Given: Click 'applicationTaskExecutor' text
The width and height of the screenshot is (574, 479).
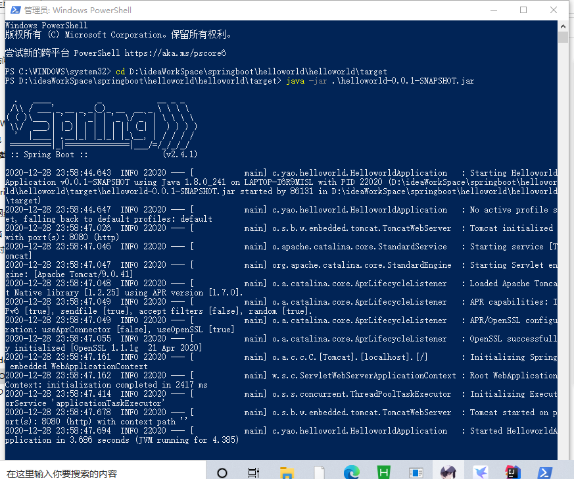Looking at the screenshot, I should (108, 403).
